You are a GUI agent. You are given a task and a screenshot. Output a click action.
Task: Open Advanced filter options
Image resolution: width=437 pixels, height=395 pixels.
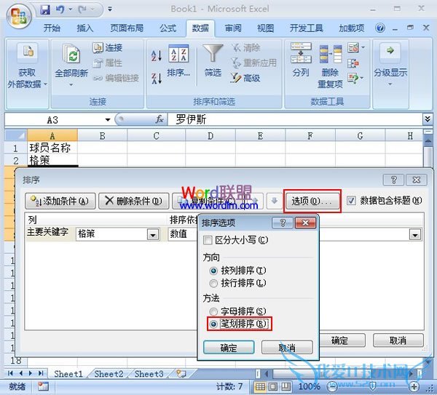245,79
